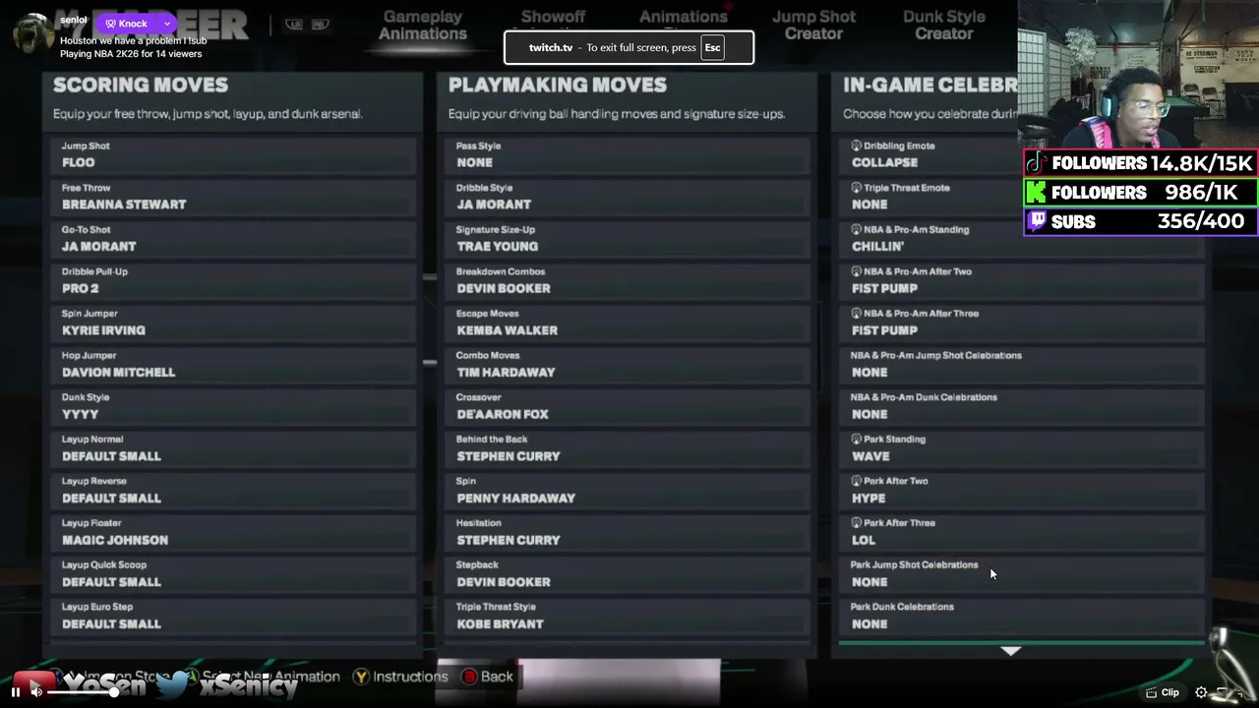The image size is (1259, 708).
Task: Select the Dunk Style YYYY row
Action: tap(233, 406)
